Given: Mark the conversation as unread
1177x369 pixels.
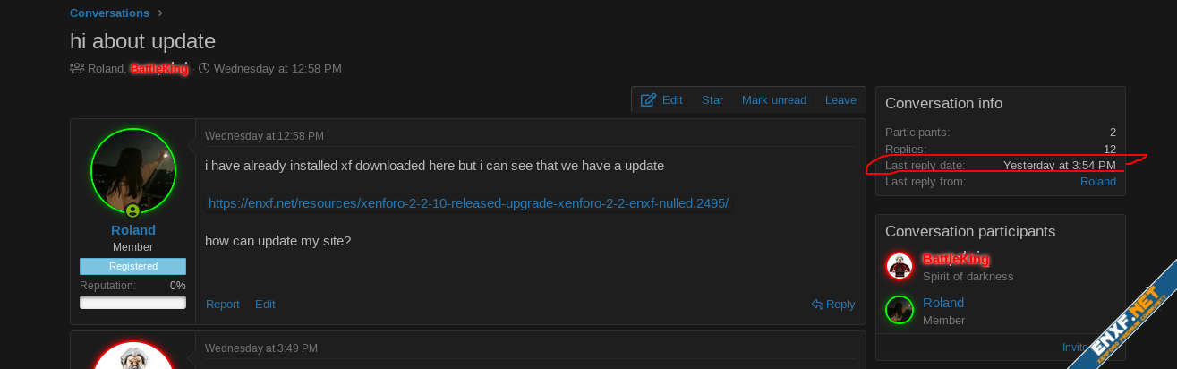Looking at the screenshot, I should [773, 100].
